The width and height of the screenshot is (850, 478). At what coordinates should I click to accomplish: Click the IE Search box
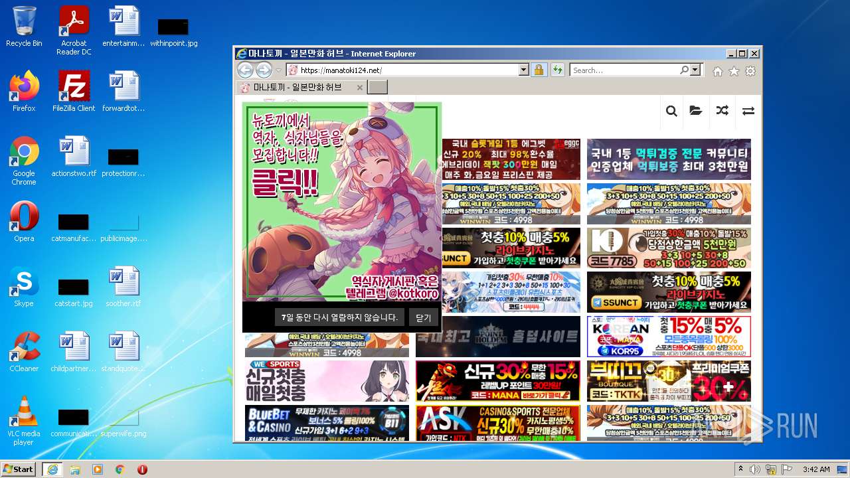pyautogui.click(x=624, y=70)
